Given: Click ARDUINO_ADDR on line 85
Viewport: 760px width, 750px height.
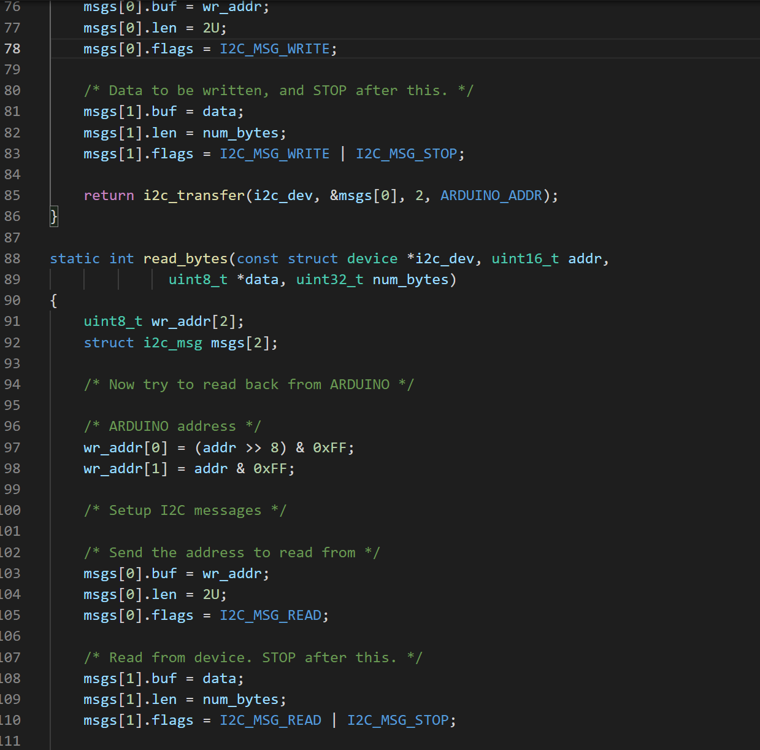Looking at the screenshot, I should click(x=491, y=195).
